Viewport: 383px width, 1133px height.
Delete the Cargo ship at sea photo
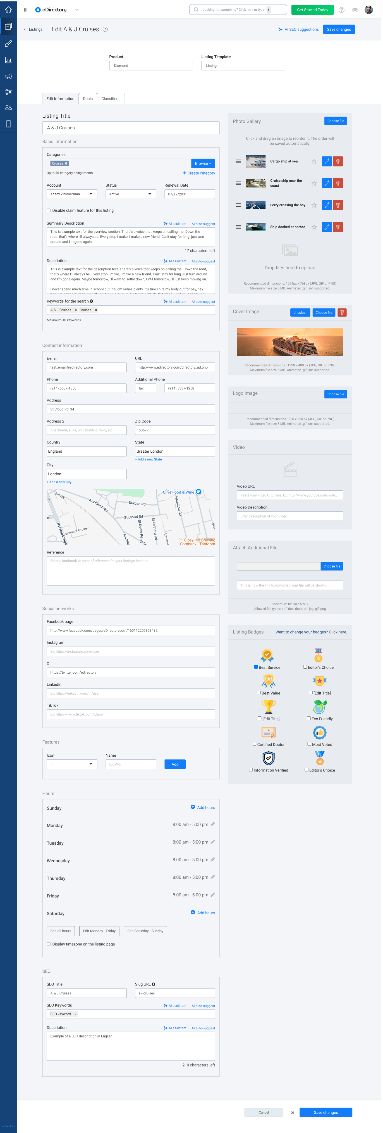point(338,161)
